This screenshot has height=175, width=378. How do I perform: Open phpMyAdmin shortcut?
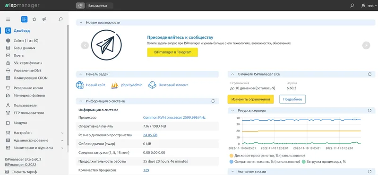click(127, 85)
